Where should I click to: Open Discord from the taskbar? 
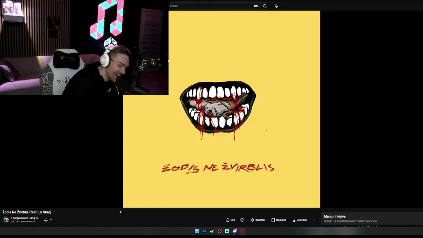(x=235, y=231)
